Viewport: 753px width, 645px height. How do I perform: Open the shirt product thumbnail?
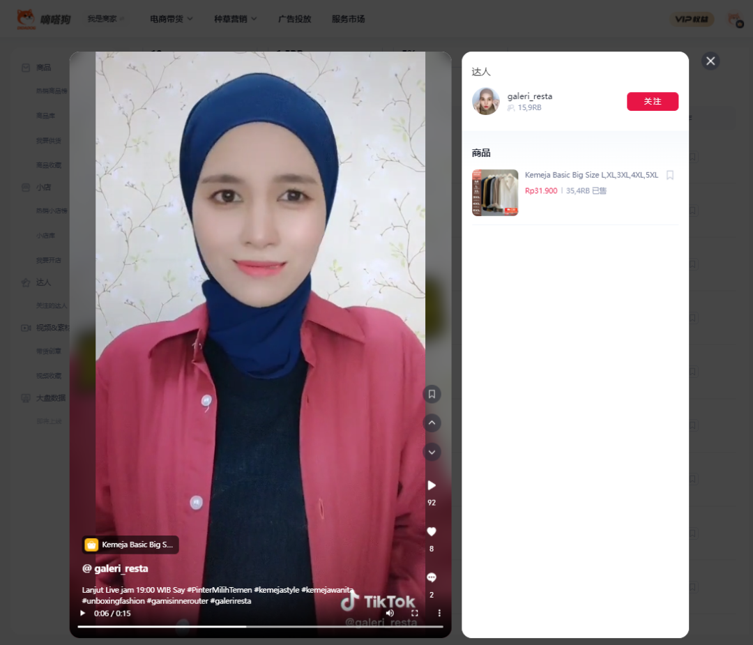495,192
